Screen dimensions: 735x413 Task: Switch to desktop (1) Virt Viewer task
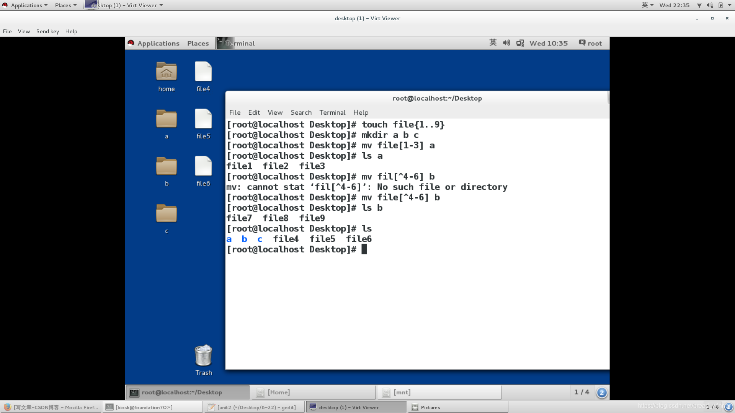point(356,407)
